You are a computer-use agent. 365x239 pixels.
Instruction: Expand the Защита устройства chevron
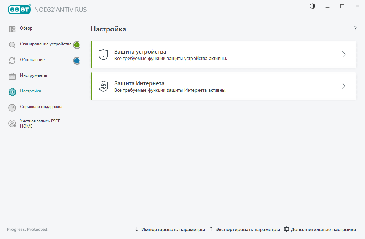[x=344, y=55]
